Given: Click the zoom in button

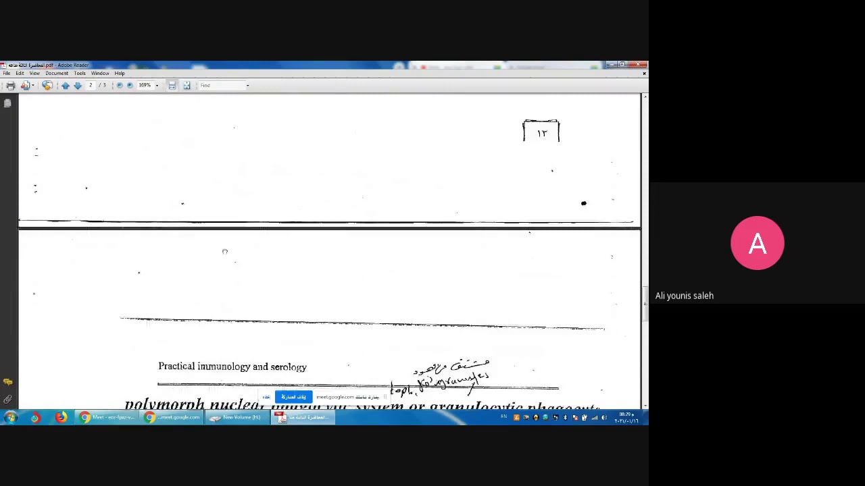Looking at the screenshot, I should point(130,85).
